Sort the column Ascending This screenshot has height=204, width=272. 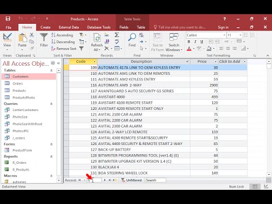[62, 35]
